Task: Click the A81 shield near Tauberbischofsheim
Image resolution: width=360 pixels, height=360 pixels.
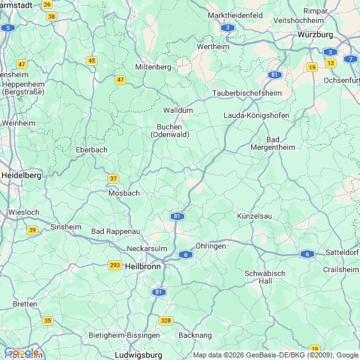Action: pos(275,75)
